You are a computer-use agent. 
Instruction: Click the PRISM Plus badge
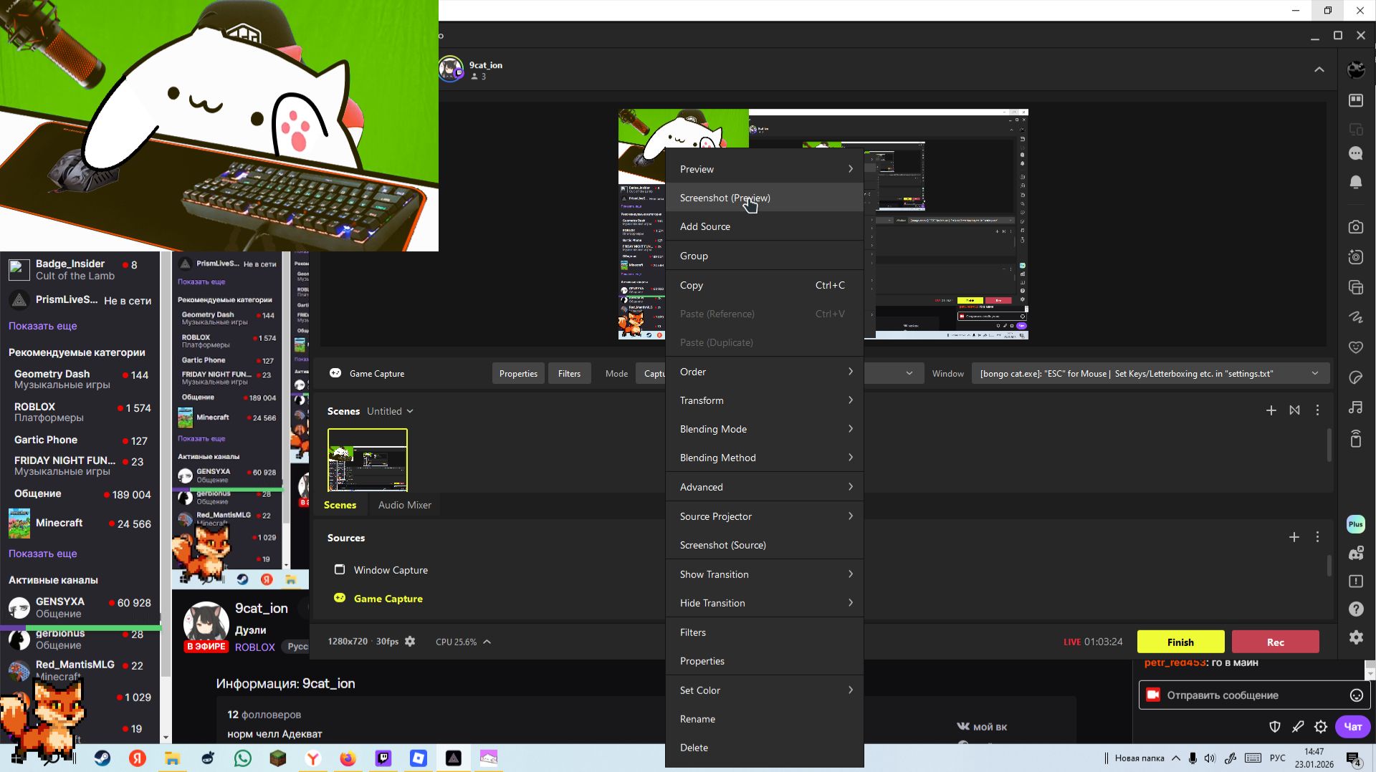tap(1355, 524)
